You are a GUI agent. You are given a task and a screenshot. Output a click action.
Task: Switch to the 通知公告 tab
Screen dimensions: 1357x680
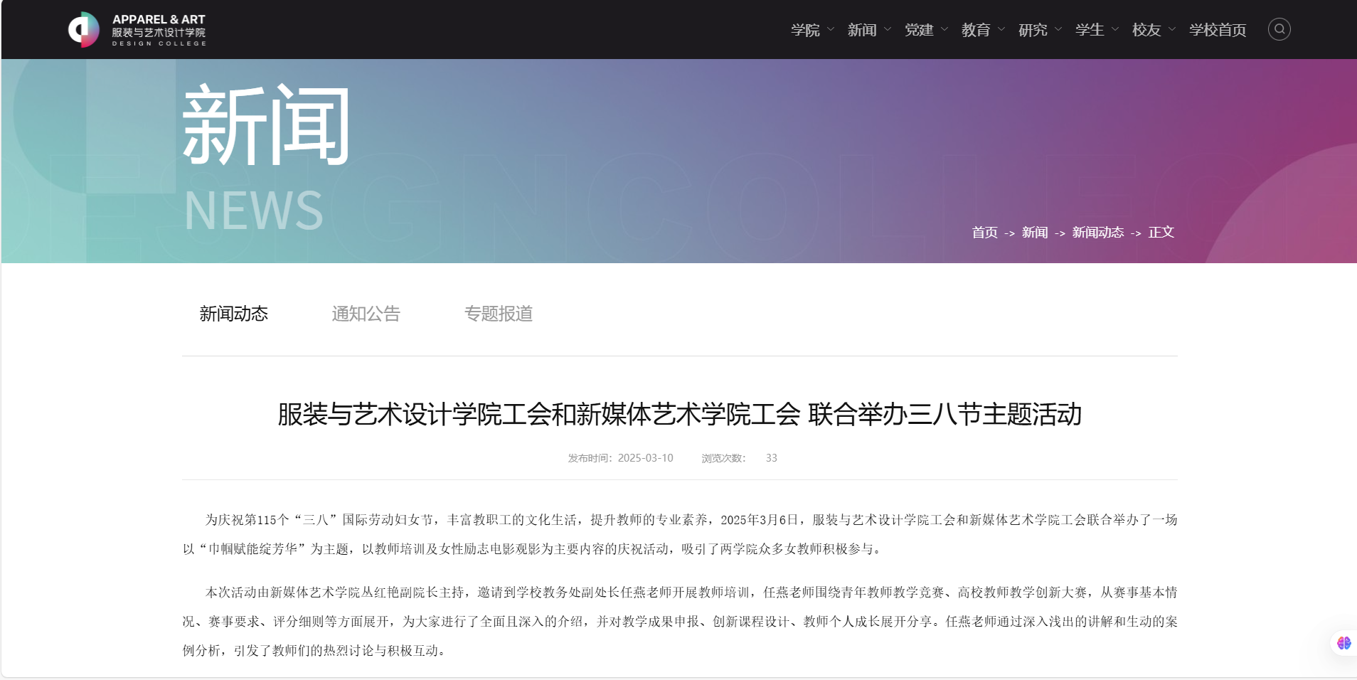click(366, 314)
